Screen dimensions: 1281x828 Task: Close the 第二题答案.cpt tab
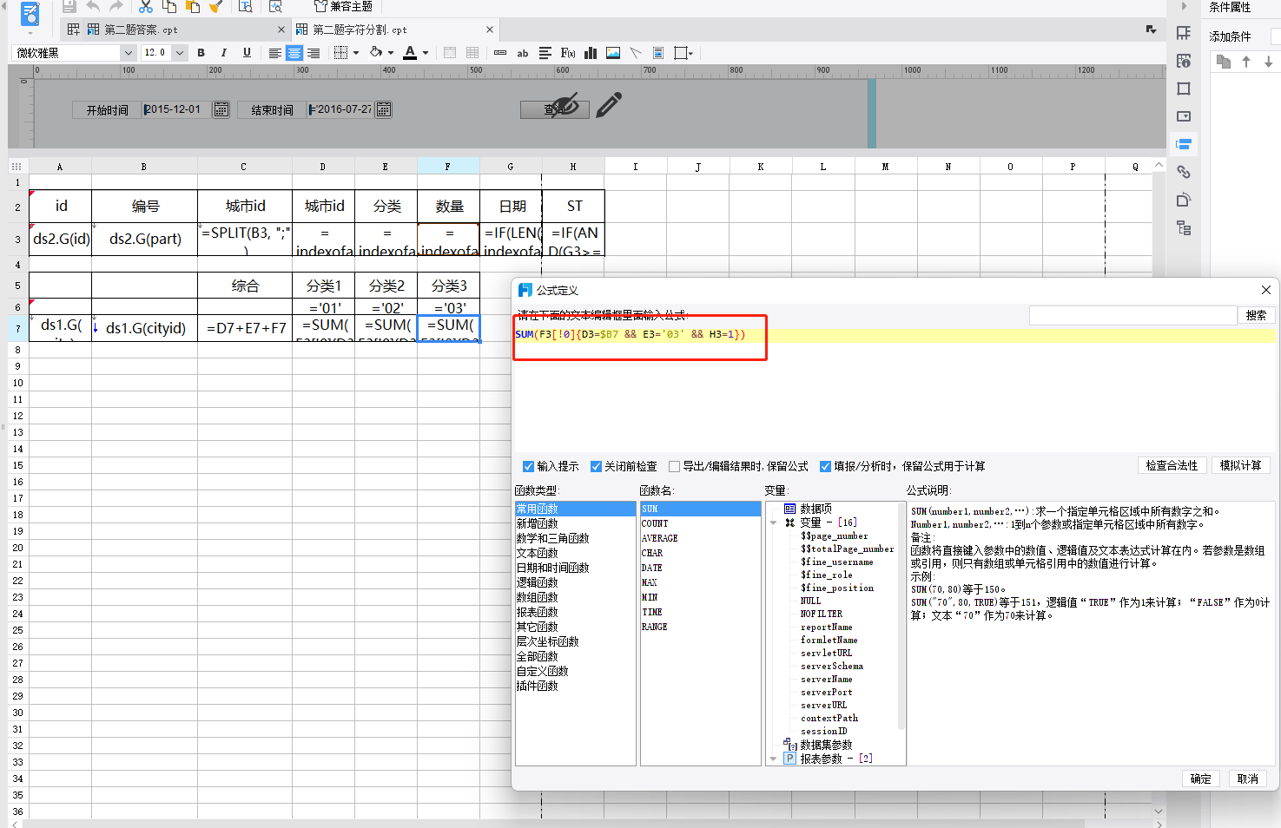281,30
